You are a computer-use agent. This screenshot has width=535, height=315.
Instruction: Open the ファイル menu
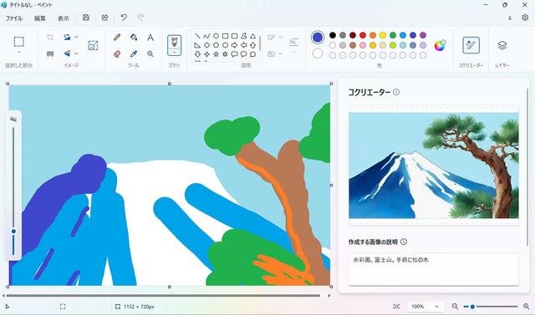tap(14, 18)
